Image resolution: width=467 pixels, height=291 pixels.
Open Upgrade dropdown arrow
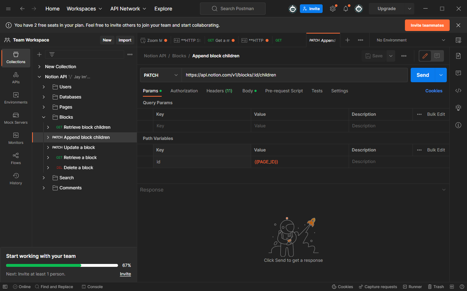point(409,9)
